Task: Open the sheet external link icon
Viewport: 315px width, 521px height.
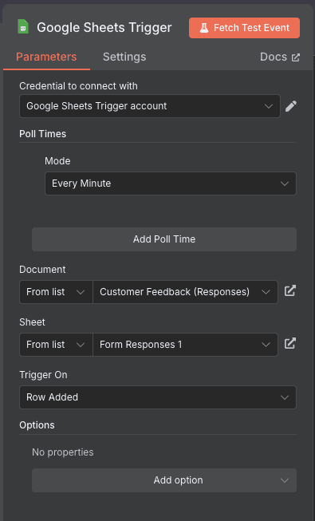Action: coord(290,344)
